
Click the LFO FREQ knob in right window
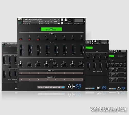coord(88,57)
